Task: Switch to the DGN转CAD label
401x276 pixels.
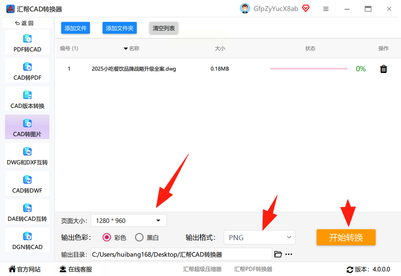Action: click(27, 247)
